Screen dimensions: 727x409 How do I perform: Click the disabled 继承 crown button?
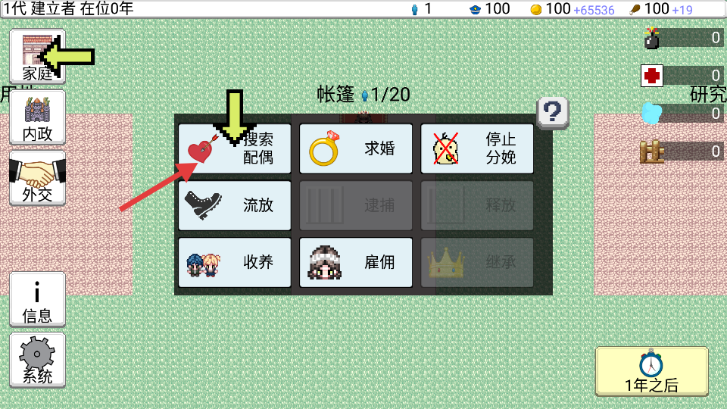tap(477, 263)
